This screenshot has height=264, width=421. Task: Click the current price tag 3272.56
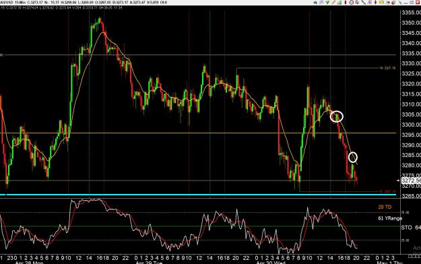tap(411, 180)
